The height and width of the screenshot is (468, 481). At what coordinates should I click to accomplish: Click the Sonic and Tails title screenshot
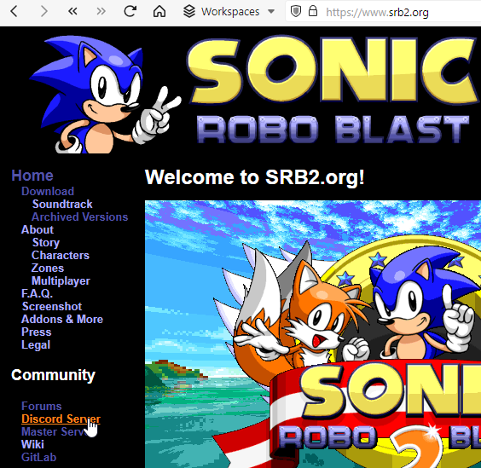pyautogui.click(x=313, y=334)
